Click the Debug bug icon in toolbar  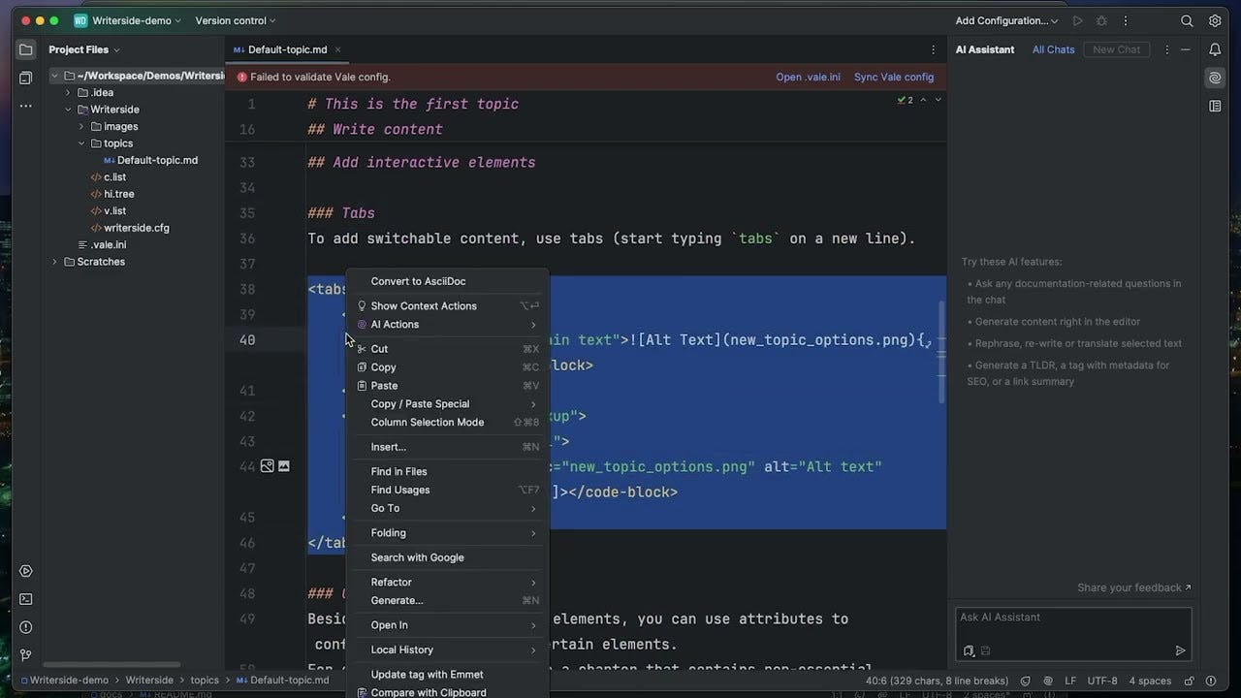click(x=1101, y=20)
